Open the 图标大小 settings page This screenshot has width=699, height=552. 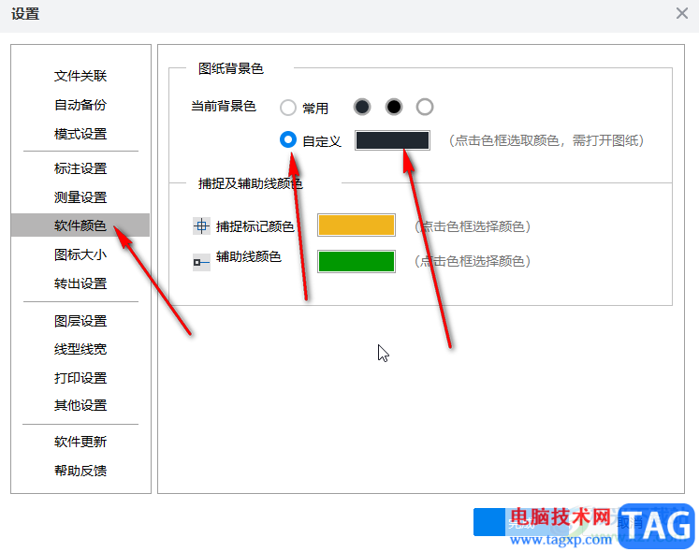click(80, 254)
